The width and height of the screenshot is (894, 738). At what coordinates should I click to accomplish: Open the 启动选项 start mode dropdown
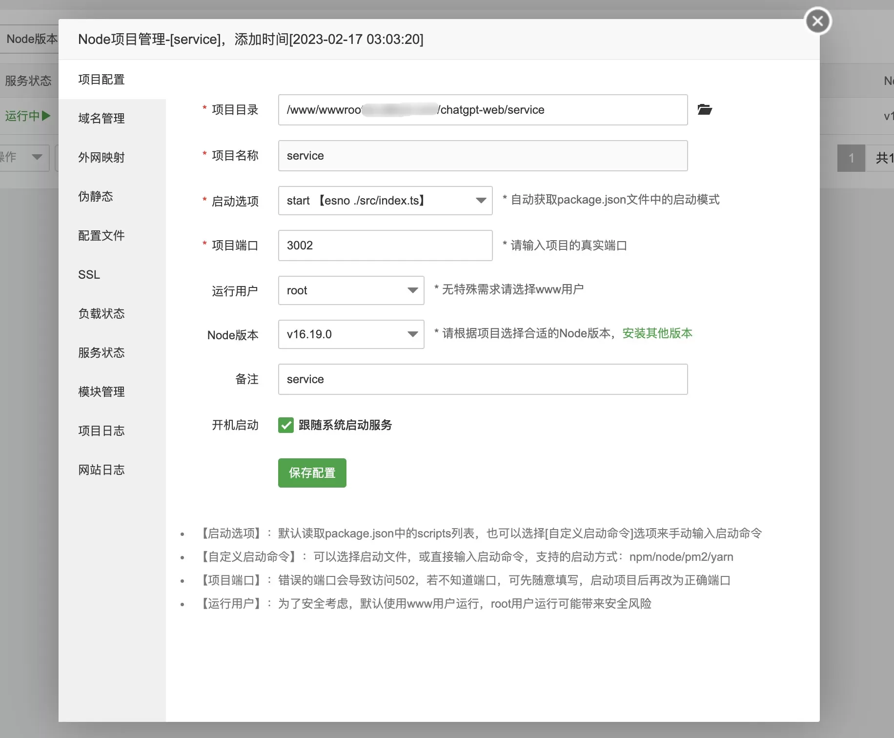coord(481,201)
